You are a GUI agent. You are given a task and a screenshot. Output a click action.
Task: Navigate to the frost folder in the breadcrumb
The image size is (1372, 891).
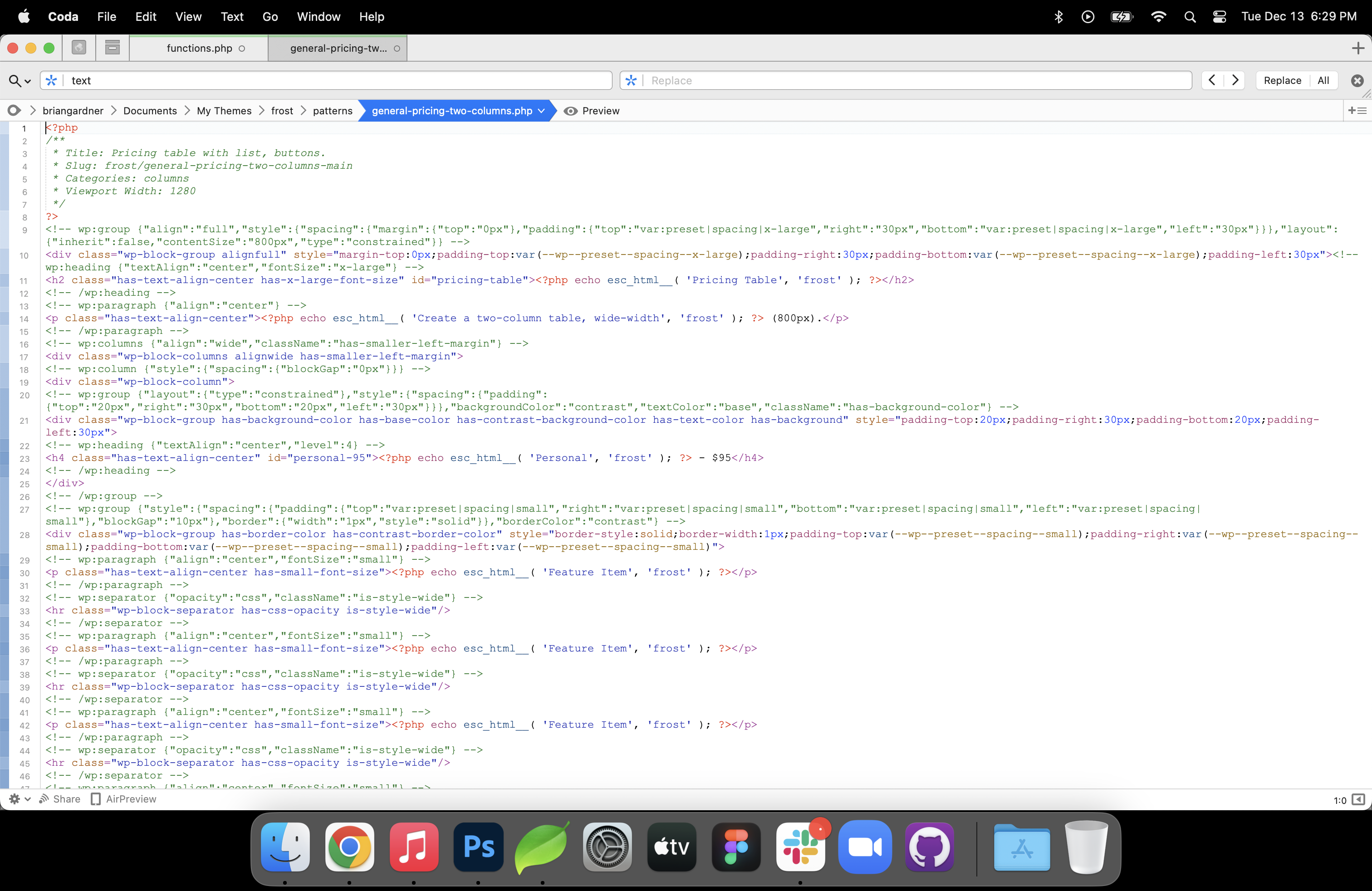click(282, 111)
